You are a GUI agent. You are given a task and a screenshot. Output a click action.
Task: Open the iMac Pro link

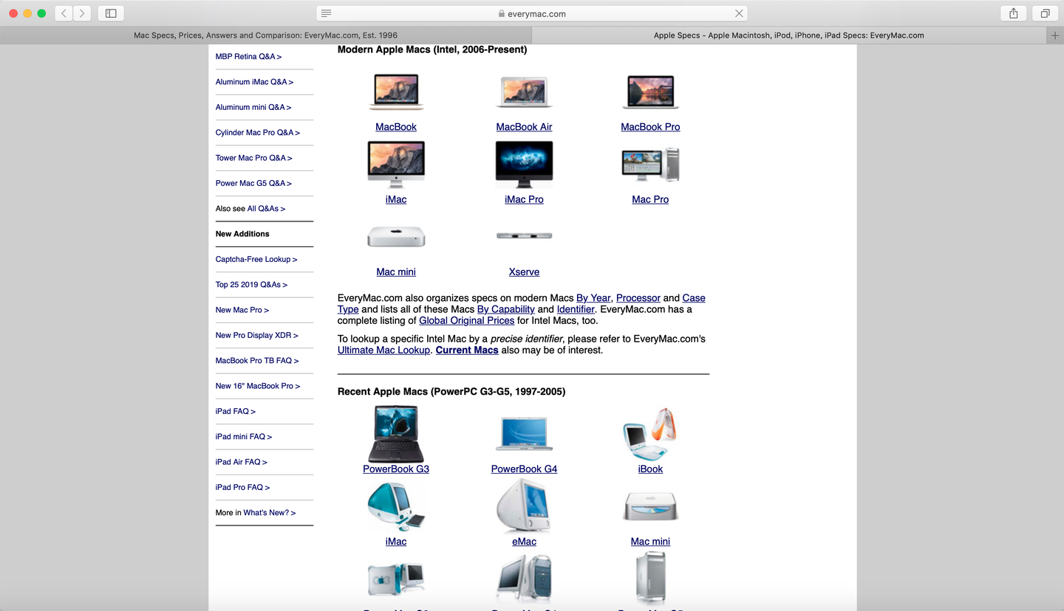(x=524, y=199)
